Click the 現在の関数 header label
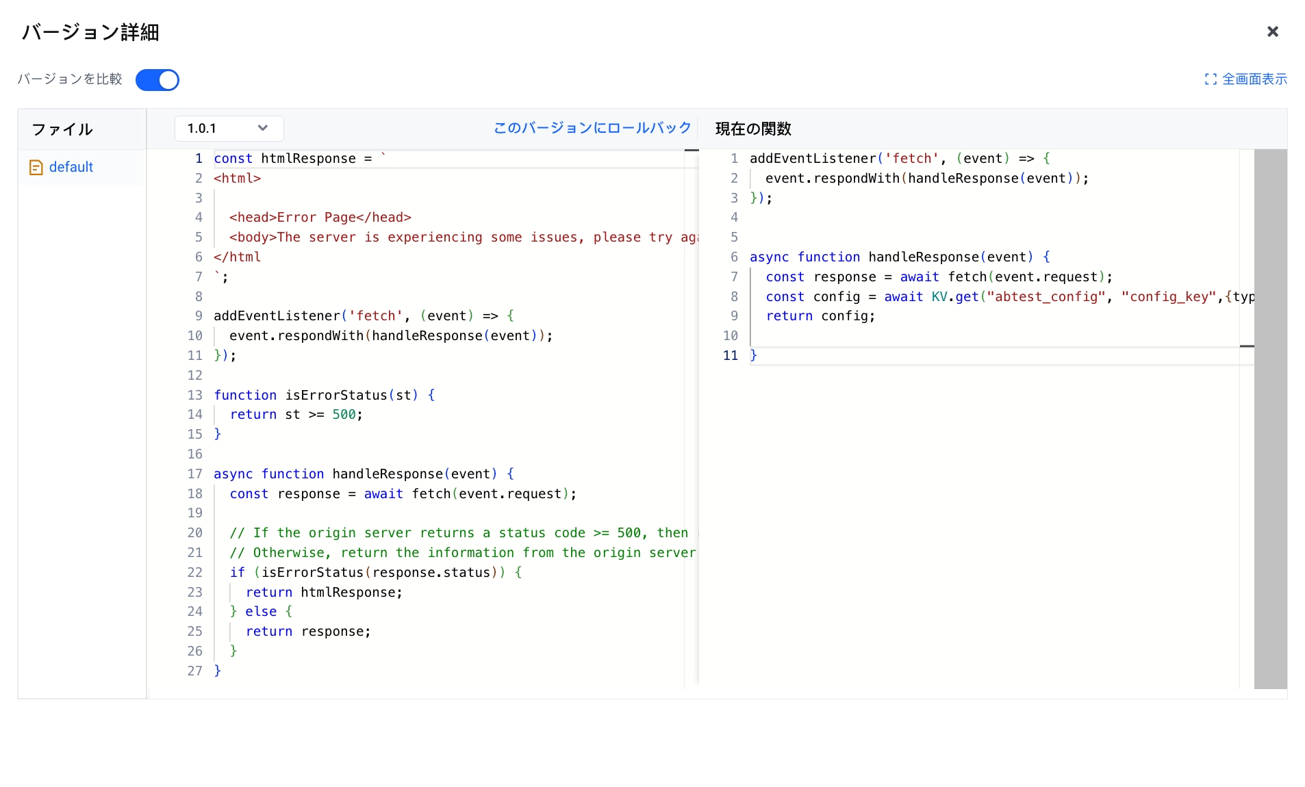 click(x=753, y=129)
